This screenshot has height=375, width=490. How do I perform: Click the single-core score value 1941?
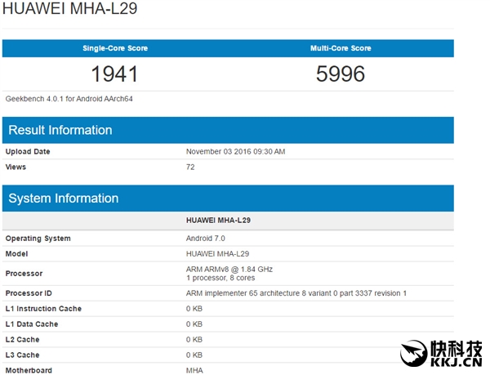tap(114, 74)
